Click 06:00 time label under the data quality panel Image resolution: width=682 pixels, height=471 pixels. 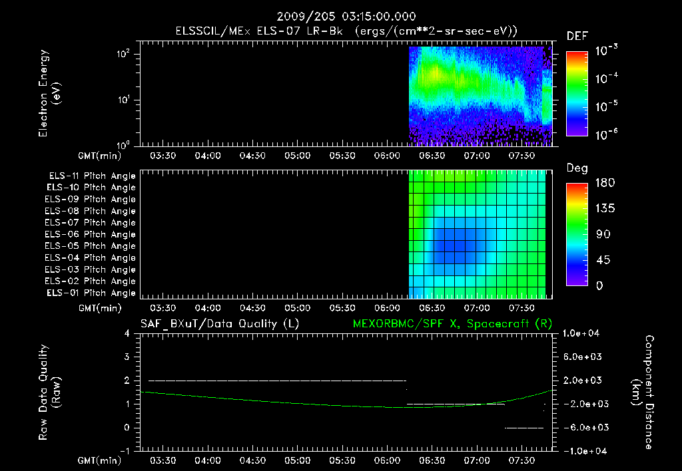pos(387,460)
